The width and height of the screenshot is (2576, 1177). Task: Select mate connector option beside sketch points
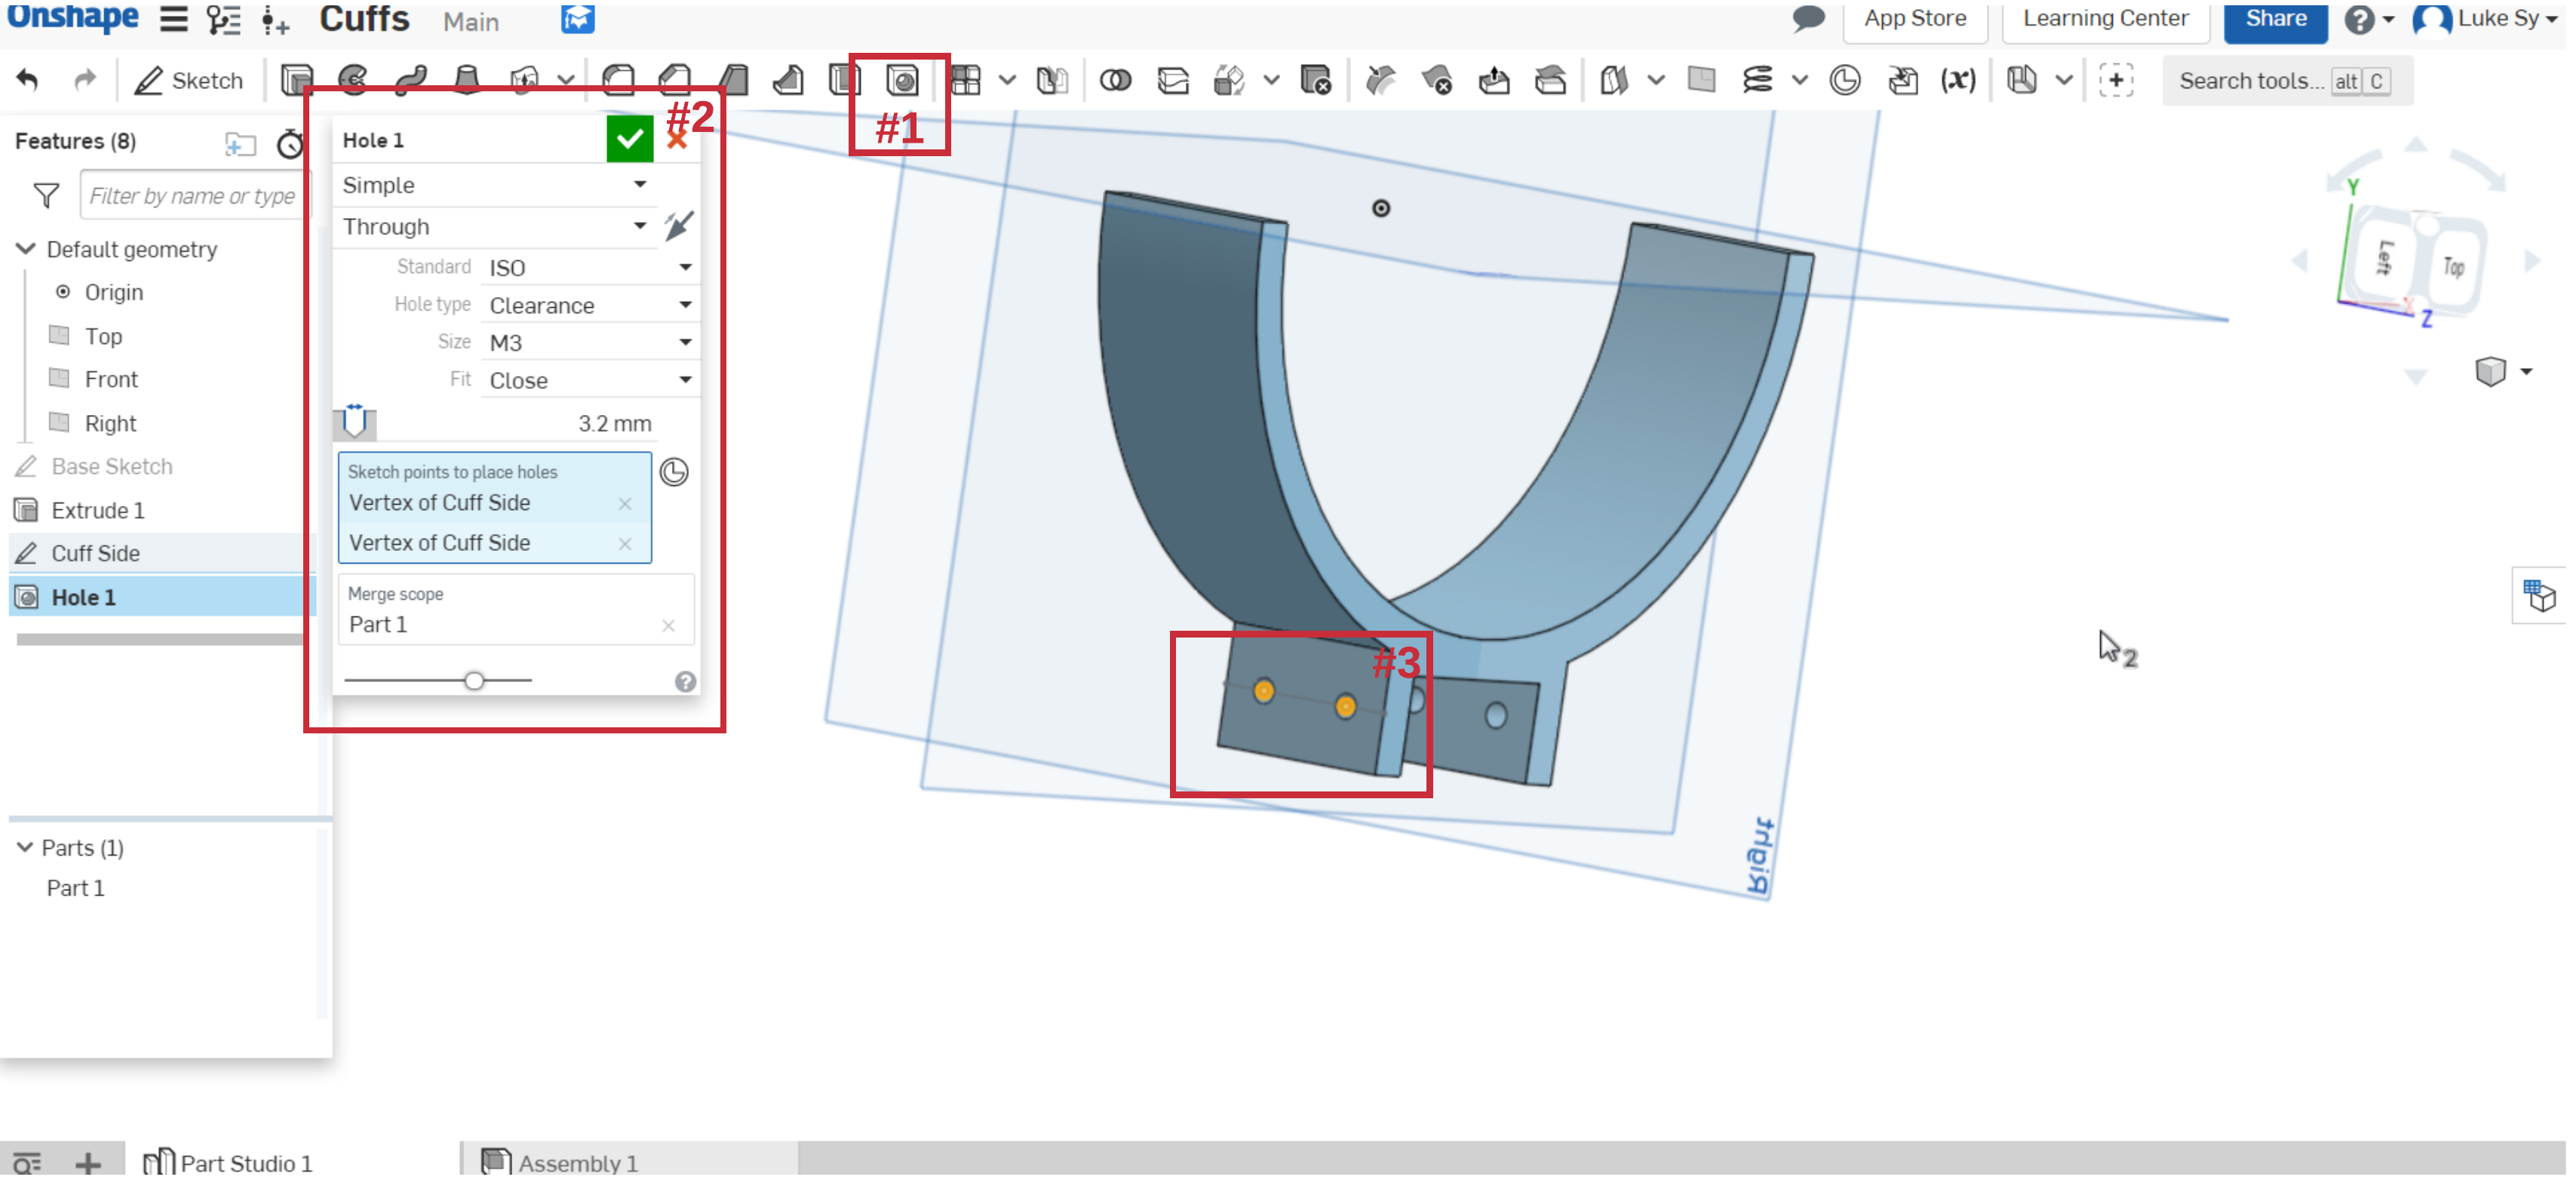tap(674, 472)
